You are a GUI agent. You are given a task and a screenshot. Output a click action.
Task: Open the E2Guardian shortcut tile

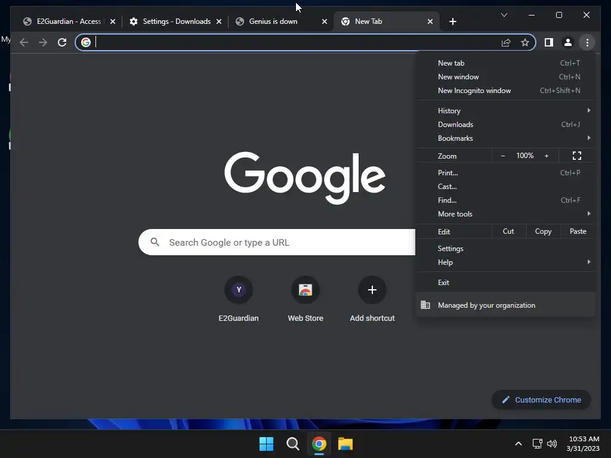239,299
